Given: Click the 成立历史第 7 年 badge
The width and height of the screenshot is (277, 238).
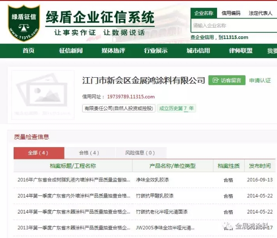Looking at the screenshot, I should (x=176, y=108).
